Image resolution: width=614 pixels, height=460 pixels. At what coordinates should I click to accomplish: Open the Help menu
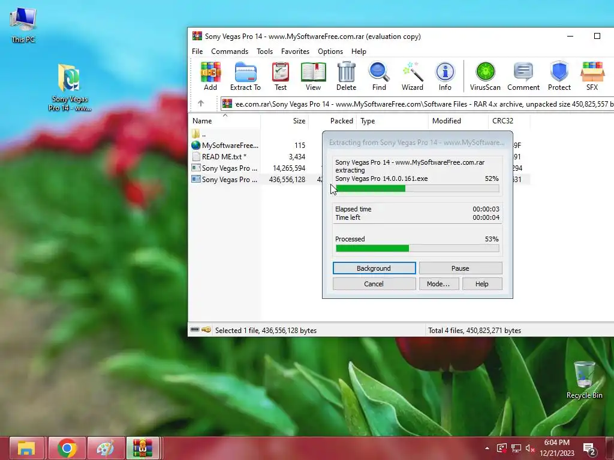pyautogui.click(x=359, y=52)
